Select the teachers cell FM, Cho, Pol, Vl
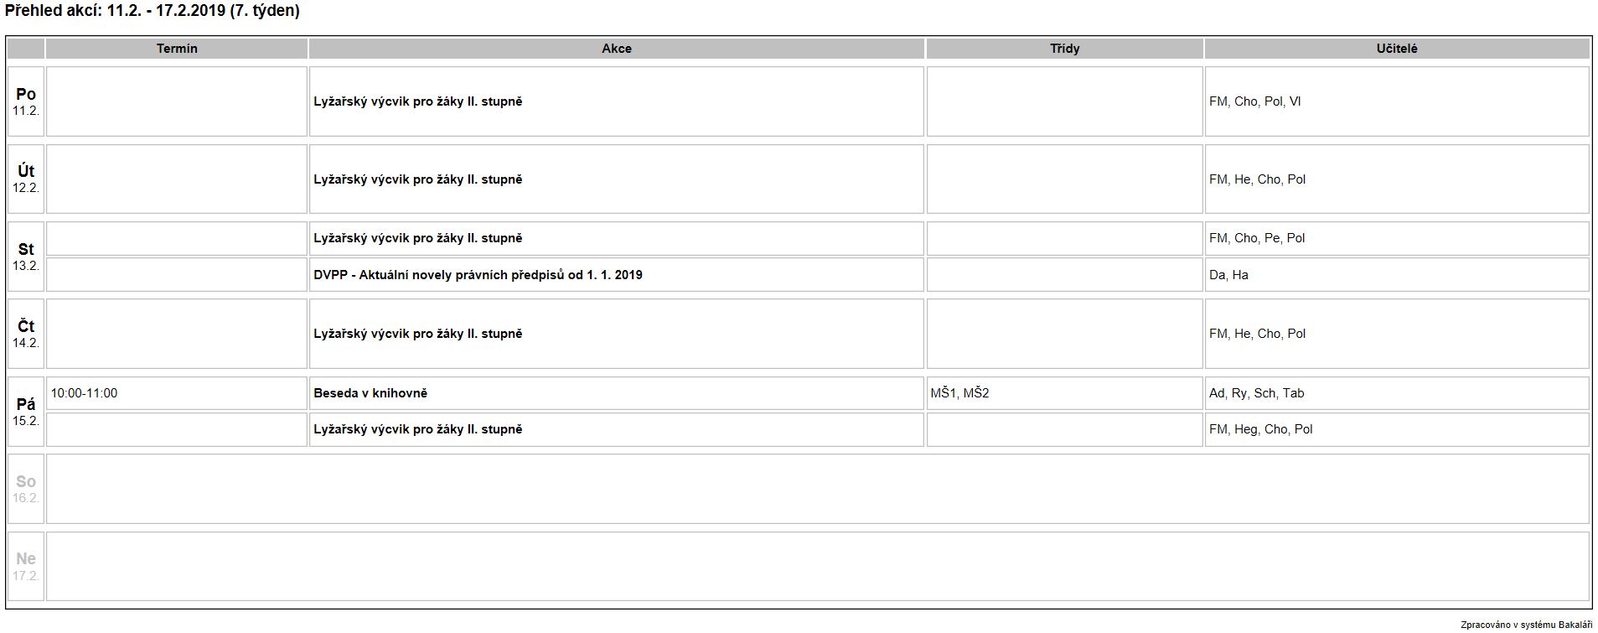The height and width of the screenshot is (633, 1598). [1397, 101]
